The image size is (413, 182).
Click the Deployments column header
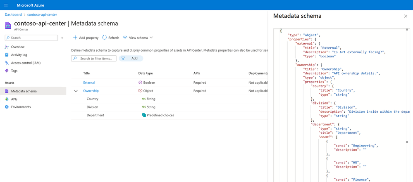coord(258,73)
